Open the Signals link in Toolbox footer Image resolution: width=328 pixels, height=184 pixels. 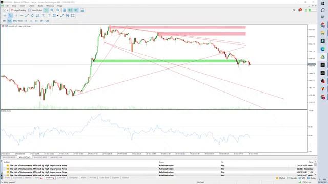click(292, 178)
